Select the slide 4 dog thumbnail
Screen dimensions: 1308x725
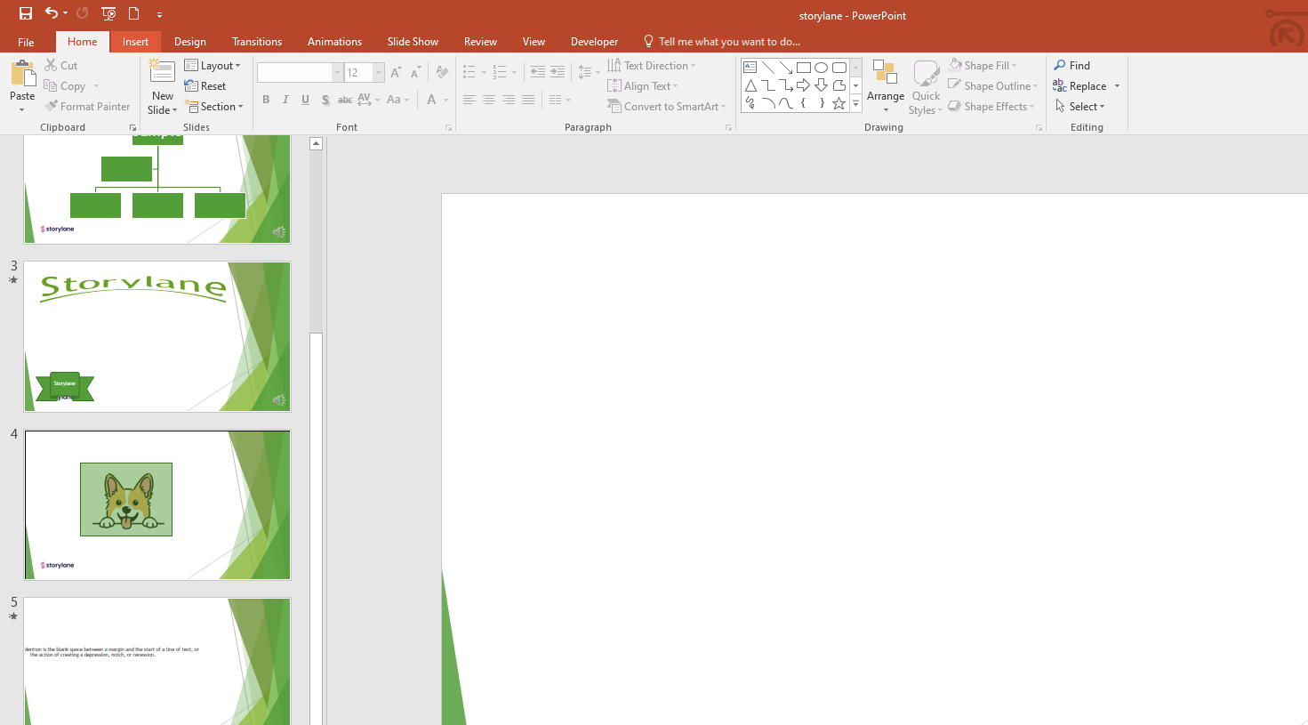click(x=157, y=505)
